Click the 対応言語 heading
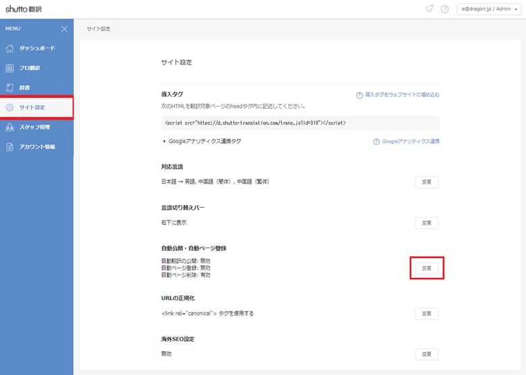This screenshot has height=375, width=526. [x=172, y=167]
